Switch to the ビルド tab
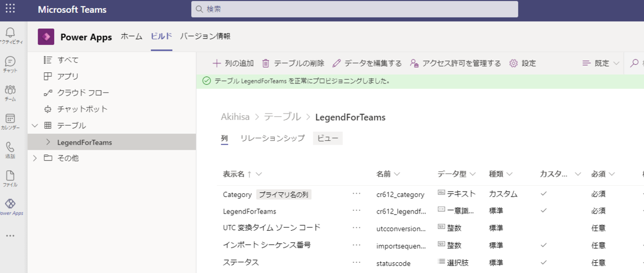 point(162,36)
